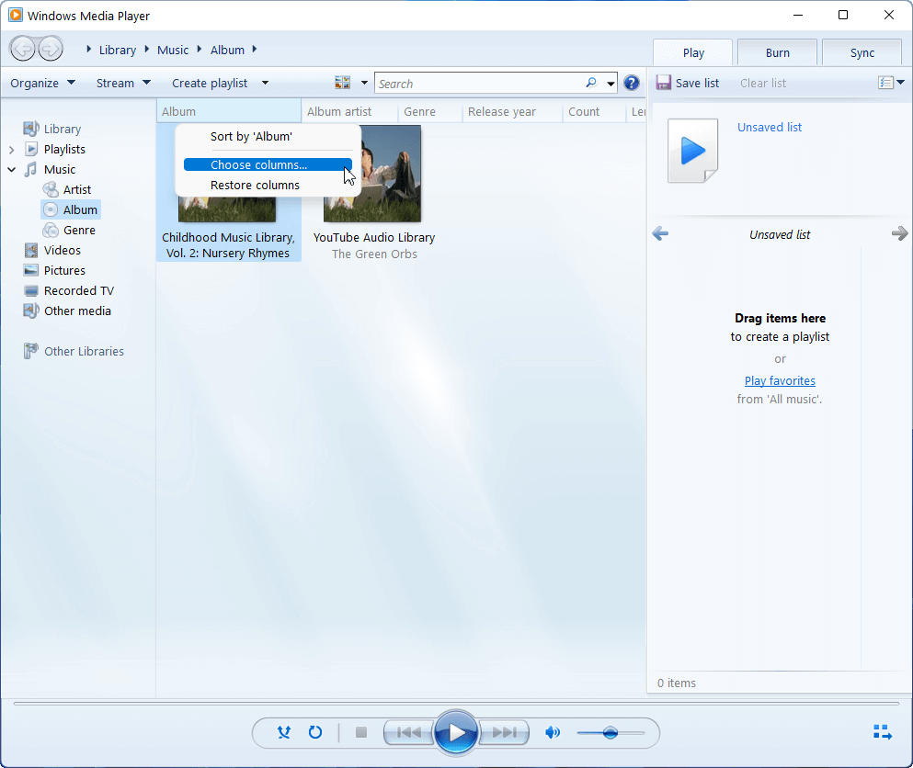
Task: Collapse the Music tree node
Action: pos(12,169)
